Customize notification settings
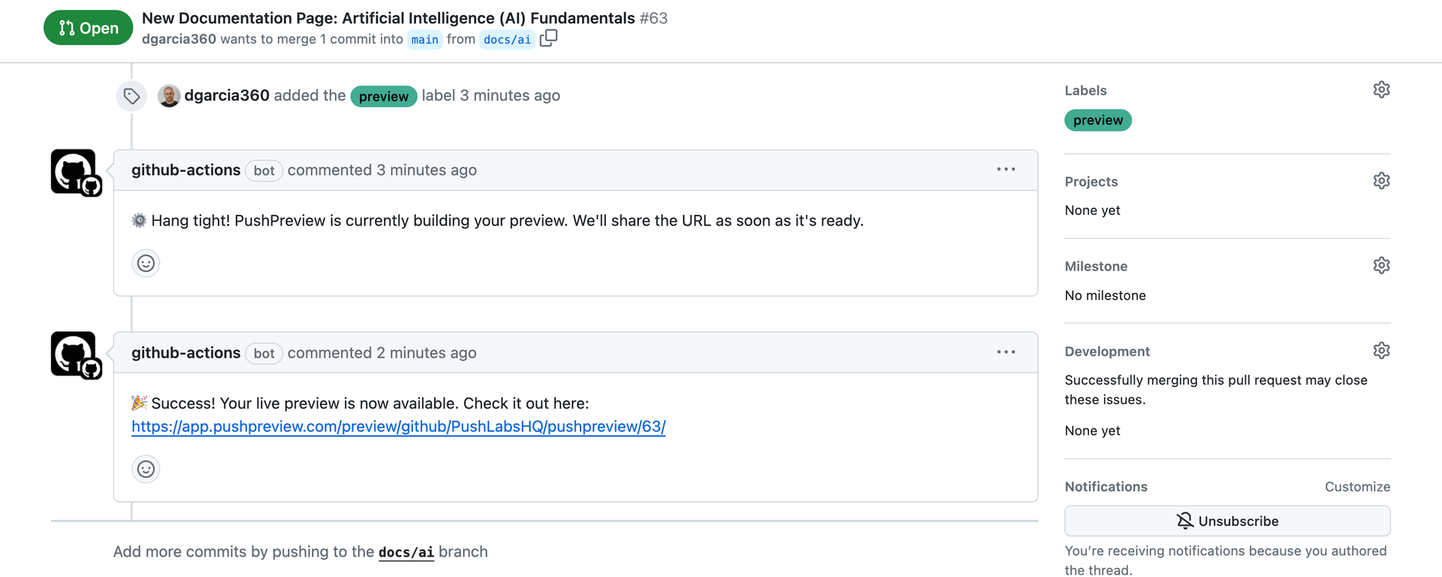This screenshot has height=577, width=1442. coord(1357,487)
